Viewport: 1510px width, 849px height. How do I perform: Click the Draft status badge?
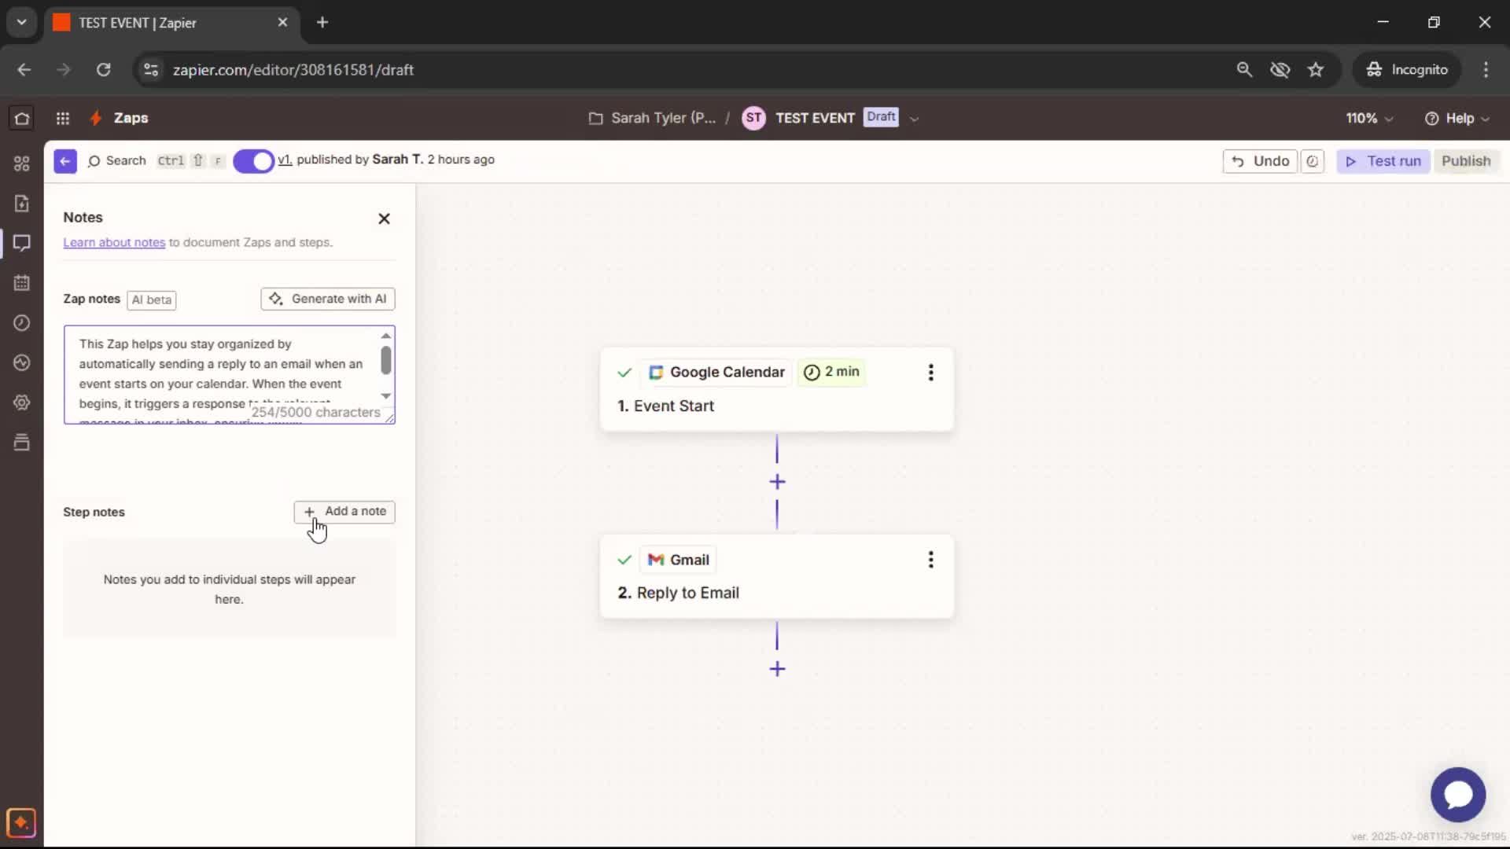[x=881, y=117]
